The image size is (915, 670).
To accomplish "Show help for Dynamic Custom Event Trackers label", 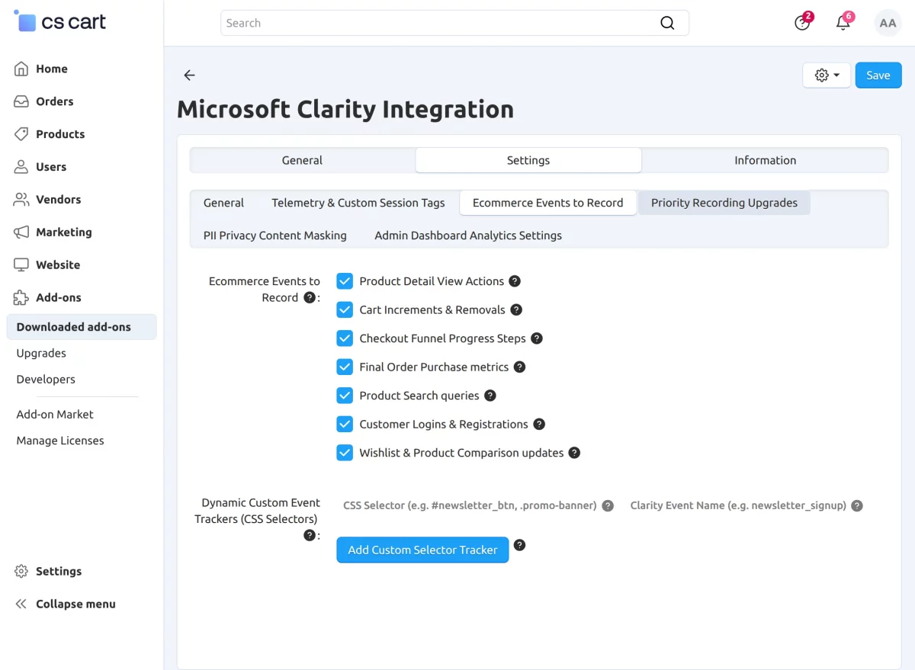I will pyautogui.click(x=310, y=536).
